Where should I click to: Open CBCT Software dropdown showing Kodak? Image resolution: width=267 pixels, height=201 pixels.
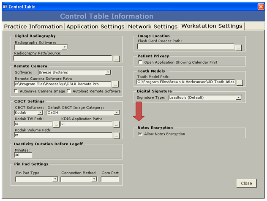(40, 113)
